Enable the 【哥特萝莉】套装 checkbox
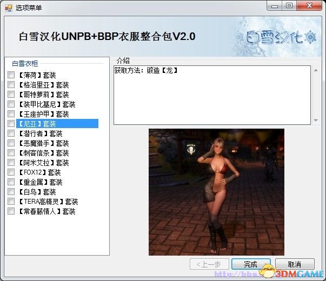Image resolution: width=326 pixels, height=281 pixels. coord(11,95)
